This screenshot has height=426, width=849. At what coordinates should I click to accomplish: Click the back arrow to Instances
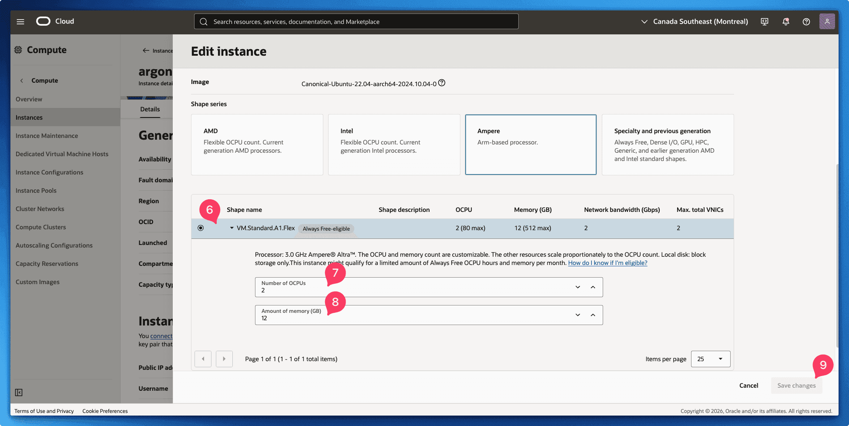click(146, 50)
